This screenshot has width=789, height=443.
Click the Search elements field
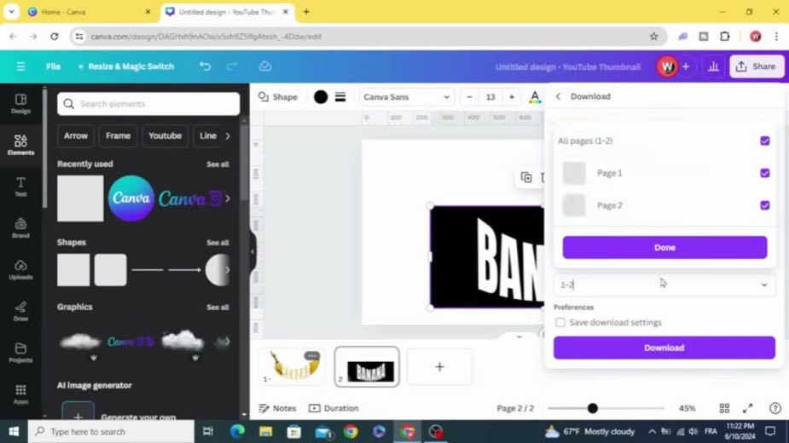pyautogui.click(x=148, y=104)
